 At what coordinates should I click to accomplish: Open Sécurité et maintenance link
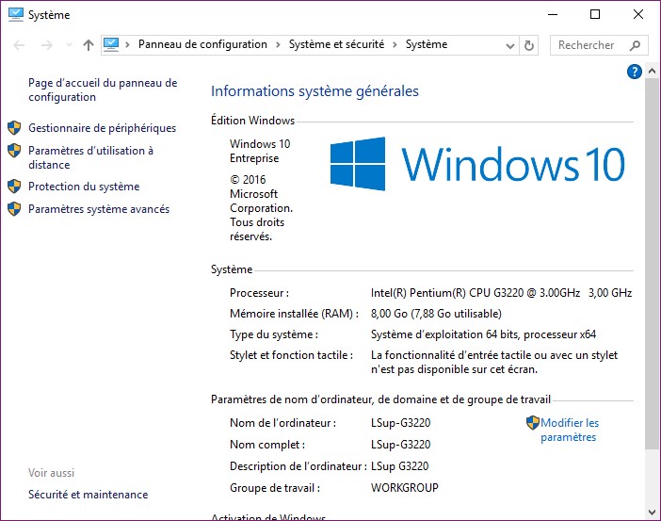(88, 495)
